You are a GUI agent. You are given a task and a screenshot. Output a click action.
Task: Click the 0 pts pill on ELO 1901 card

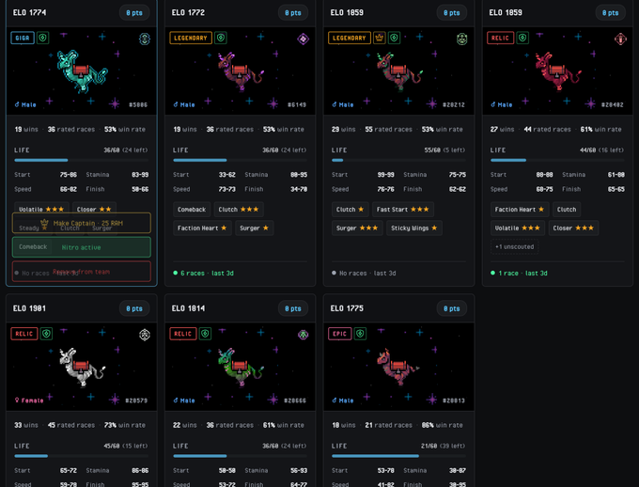click(134, 308)
